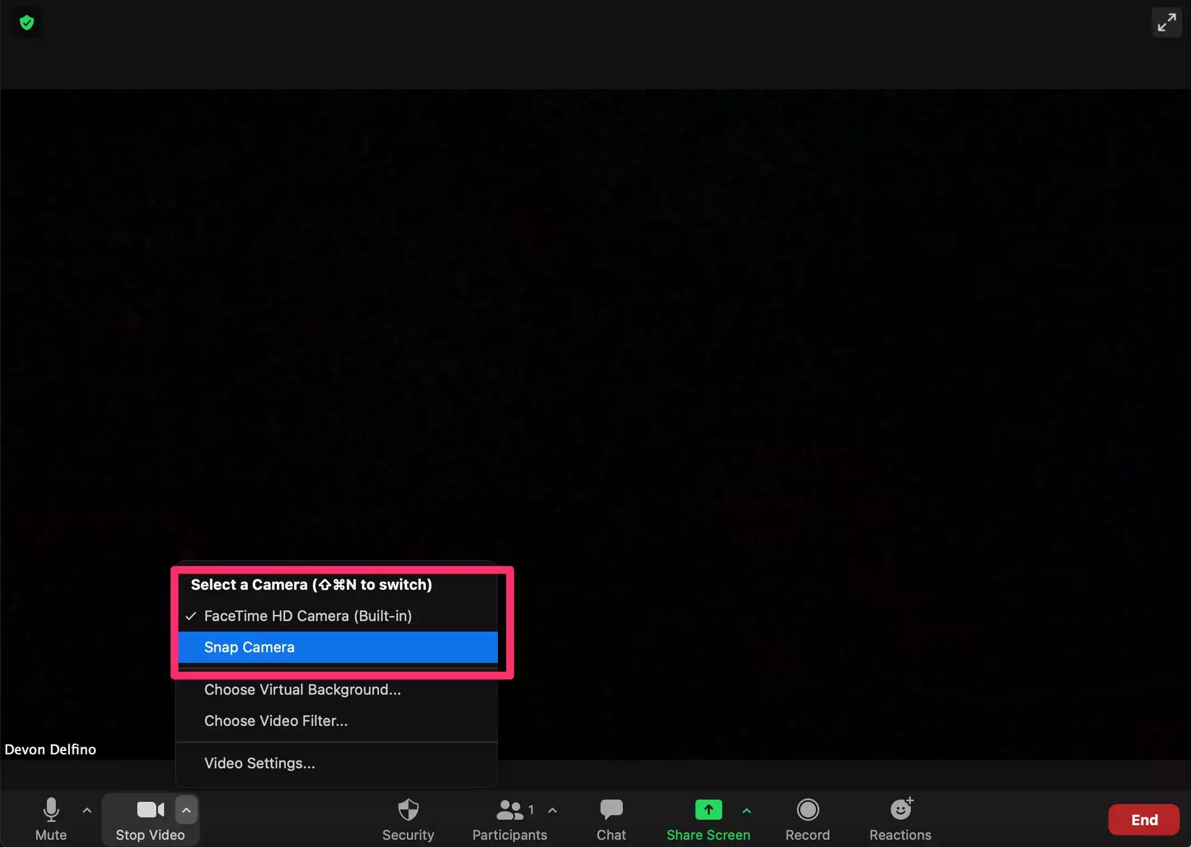
Task: Open Choose Video Filter option
Action: click(x=276, y=721)
